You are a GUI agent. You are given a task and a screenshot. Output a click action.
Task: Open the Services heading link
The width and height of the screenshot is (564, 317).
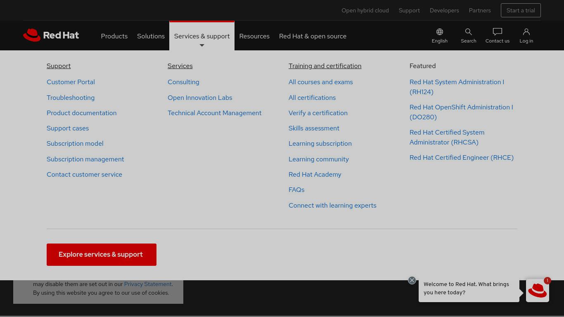(180, 66)
